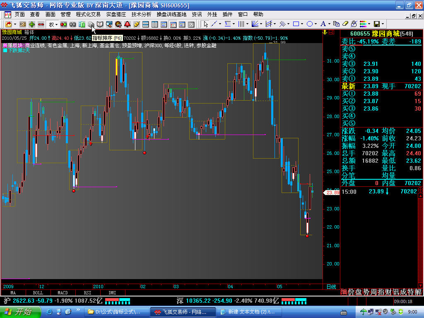The image size is (424, 318).
Task: Open the 帮助 menu
Action: [258, 14]
